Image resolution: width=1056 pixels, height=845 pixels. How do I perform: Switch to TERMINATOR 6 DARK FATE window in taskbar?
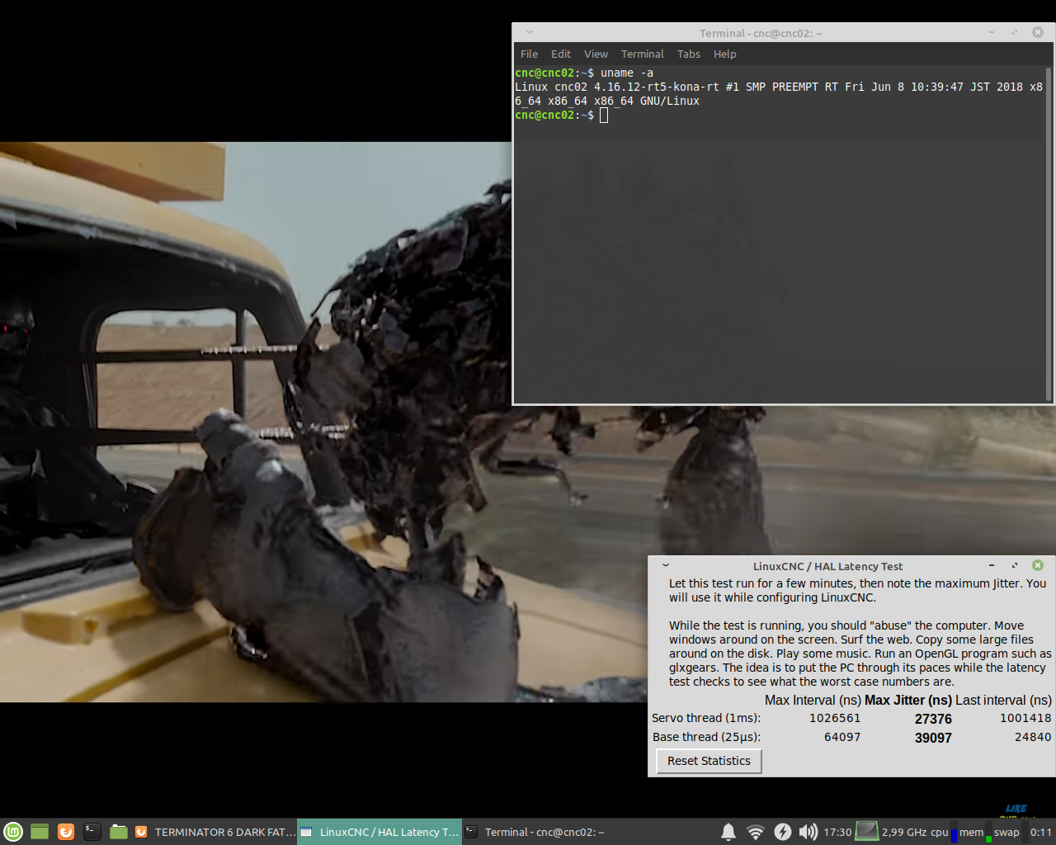point(214,832)
